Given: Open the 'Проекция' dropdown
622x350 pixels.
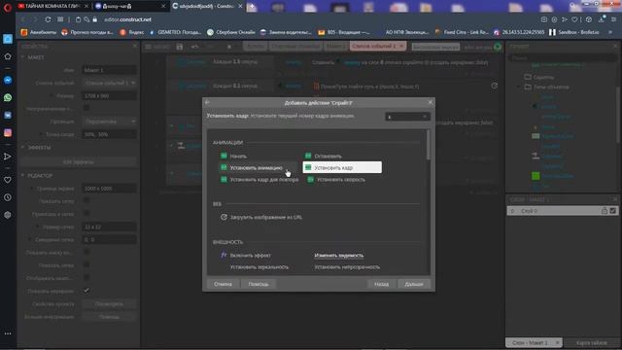Looking at the screenshot, I should [x=110, y=122].
